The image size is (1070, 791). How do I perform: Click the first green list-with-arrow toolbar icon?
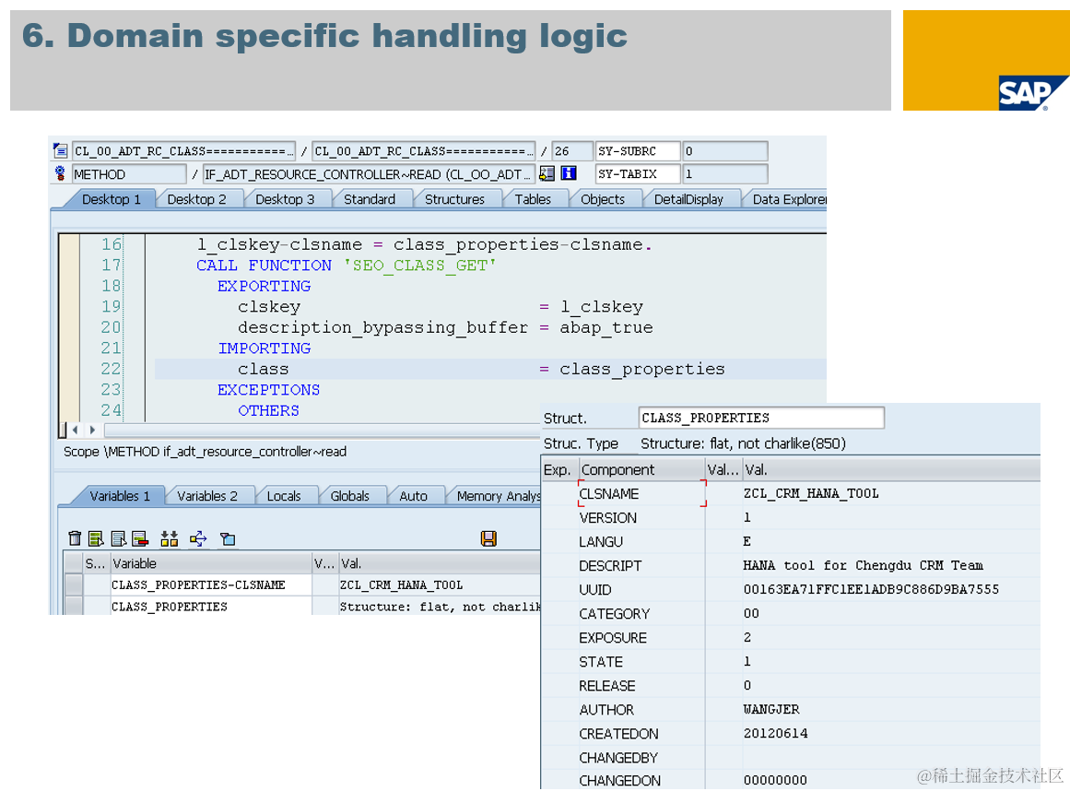(x=96, y=538)
